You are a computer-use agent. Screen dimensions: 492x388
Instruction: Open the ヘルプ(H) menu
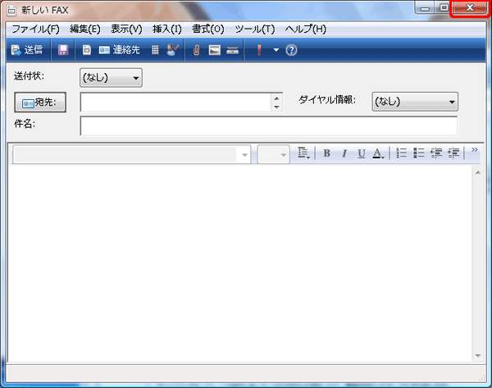point(306,30)
